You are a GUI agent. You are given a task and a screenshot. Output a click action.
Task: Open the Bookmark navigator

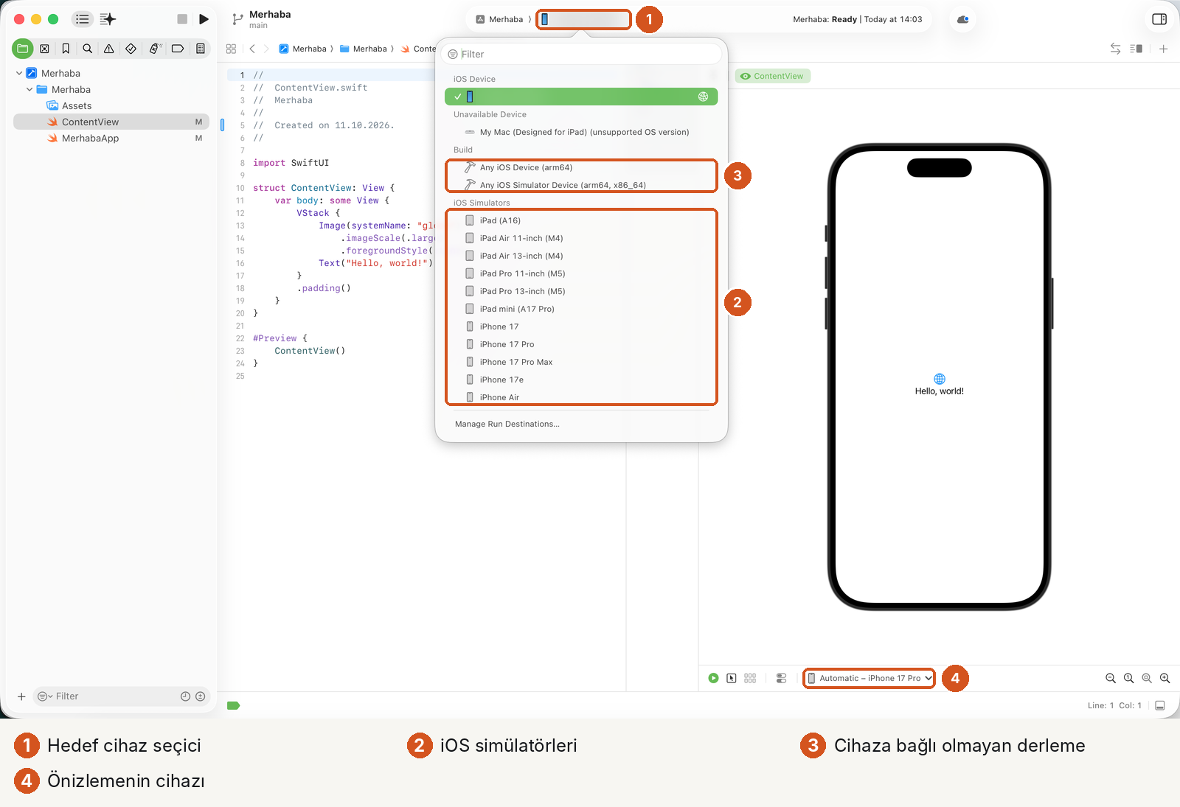pyautogui.click(x=66, y=49)
